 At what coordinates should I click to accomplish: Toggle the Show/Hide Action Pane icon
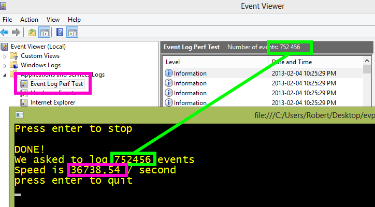point(73,32)
